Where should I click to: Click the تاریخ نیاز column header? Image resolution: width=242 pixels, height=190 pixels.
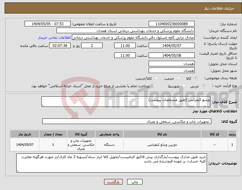pyautogui.click(x=25, y=134)
